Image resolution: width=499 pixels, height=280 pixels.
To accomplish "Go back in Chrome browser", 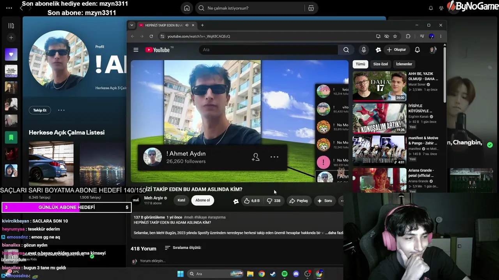I will [x=133, y=36].
